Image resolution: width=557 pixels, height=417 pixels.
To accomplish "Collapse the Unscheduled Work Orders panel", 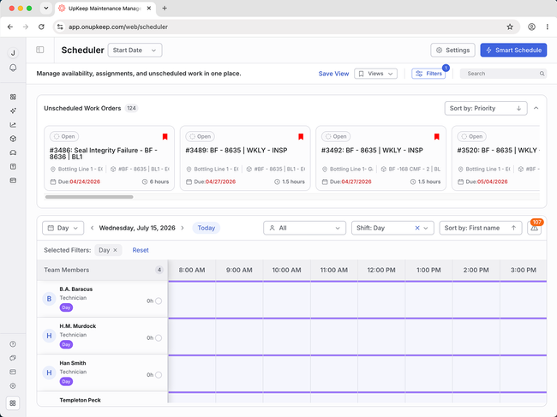I will point(536,108).
